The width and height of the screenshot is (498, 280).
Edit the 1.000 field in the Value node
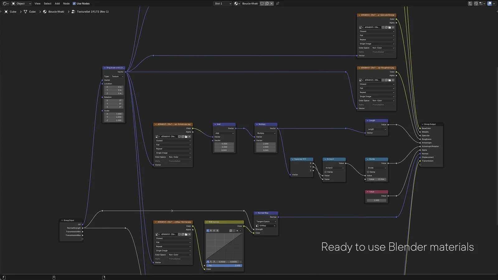pyautogui.click(x=376, y=200)
